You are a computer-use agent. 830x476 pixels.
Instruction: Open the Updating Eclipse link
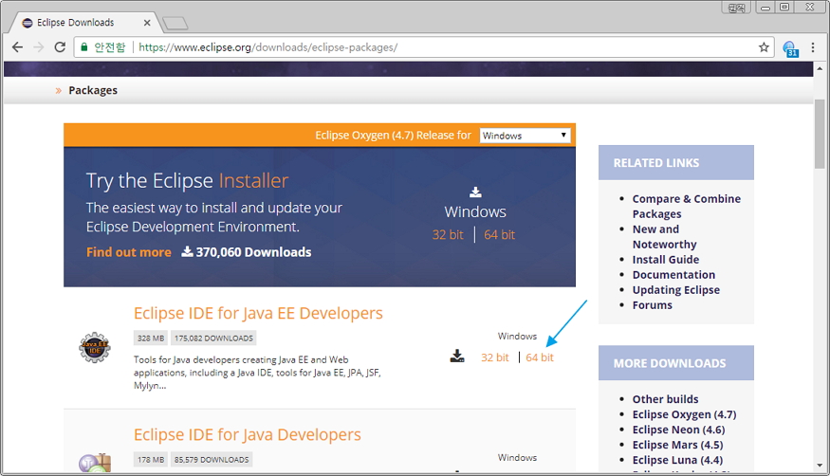(x=676, y=290)
